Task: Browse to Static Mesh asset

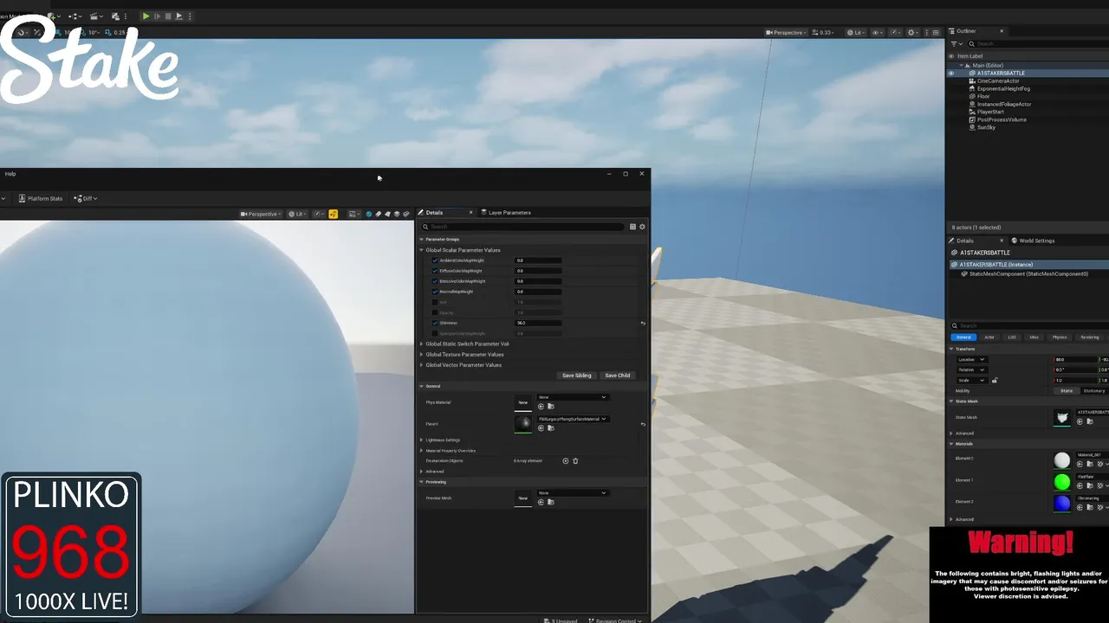Action: 1088,421
